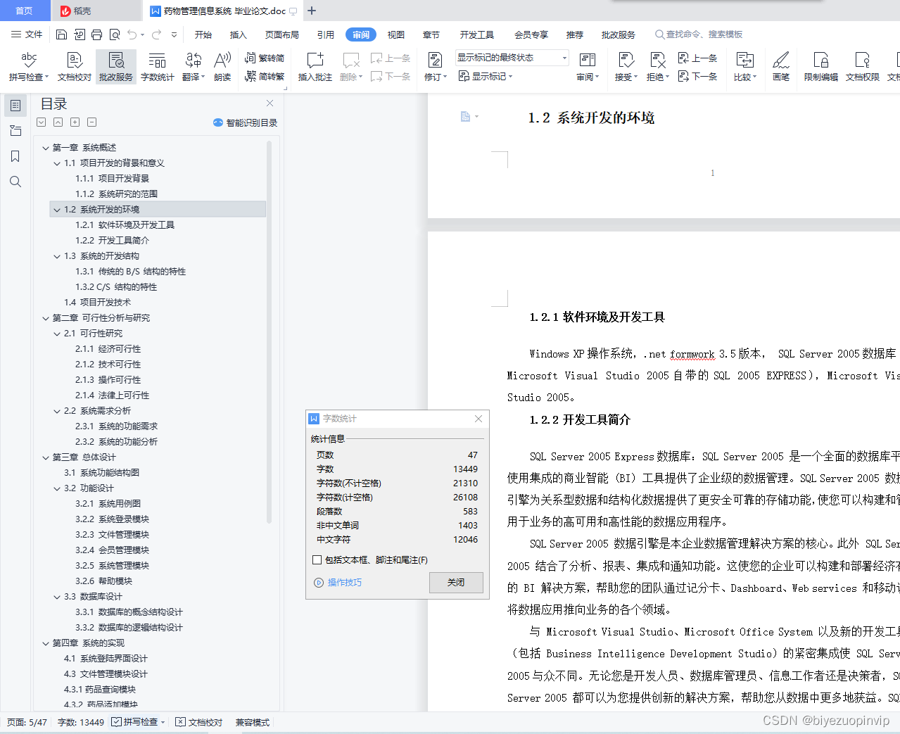Open 批改服务 correction service tool

(116, 66)
